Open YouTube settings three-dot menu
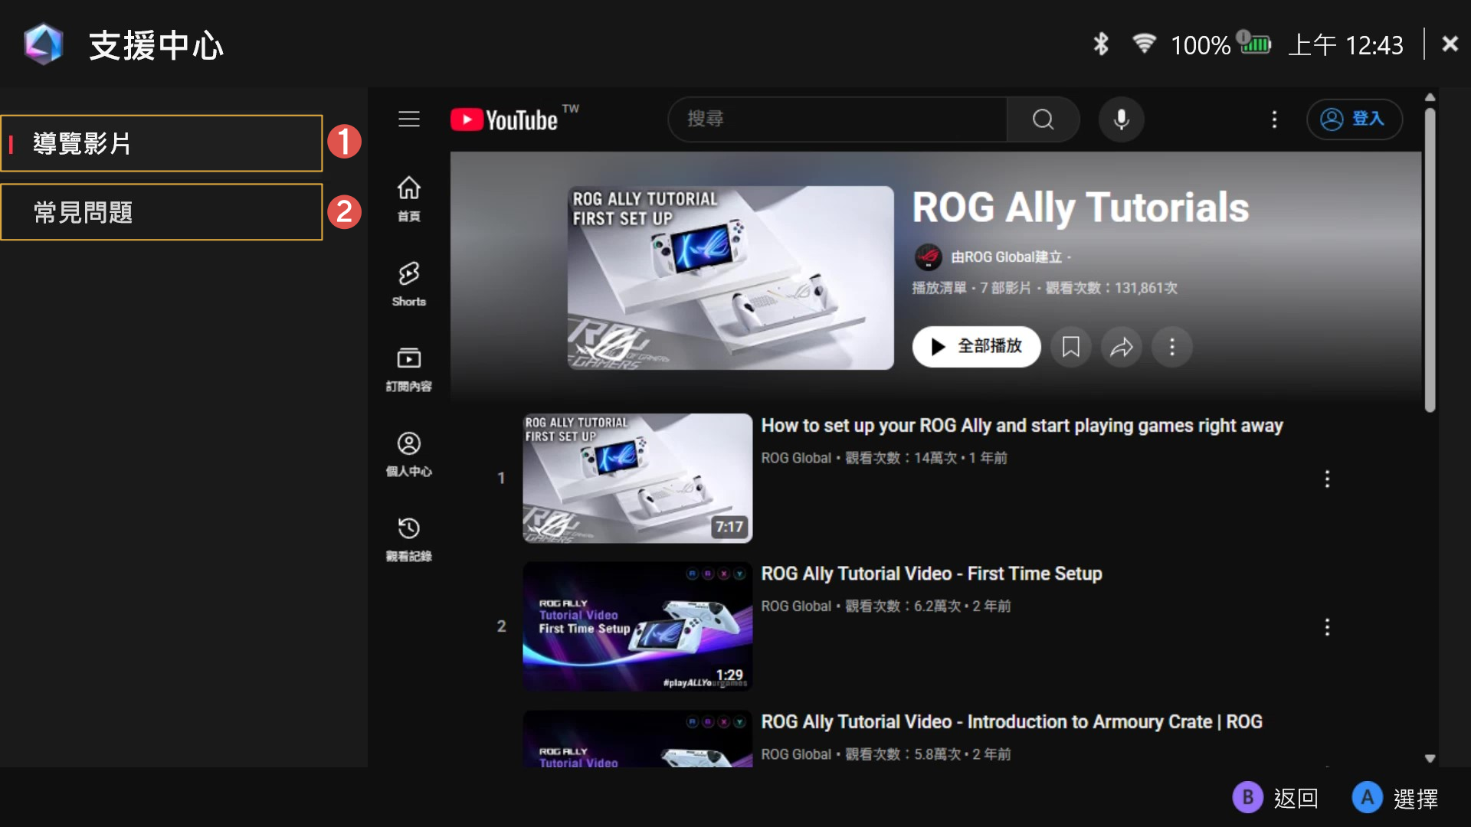Screen dimensions: 1471x827 coord(1274,119)
